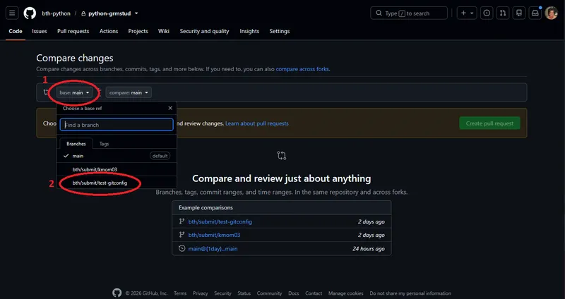This screenshot has width=565, height=299.
Task: Click the GitHub logo in header
Action: tap(30, 13)
